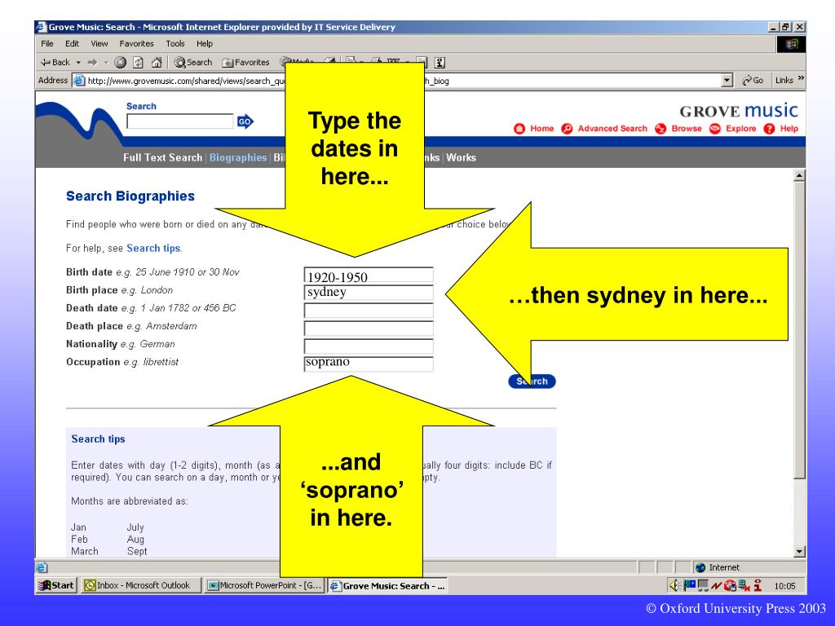Image resolution: width=835 pixels, height=626 pixels.
Task: Click the red shield tray icon
Action: click(x=730, y=585)
